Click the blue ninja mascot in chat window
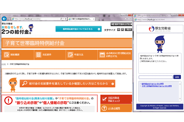This screenshot has height=122, width=184. (x=160, y=44)
